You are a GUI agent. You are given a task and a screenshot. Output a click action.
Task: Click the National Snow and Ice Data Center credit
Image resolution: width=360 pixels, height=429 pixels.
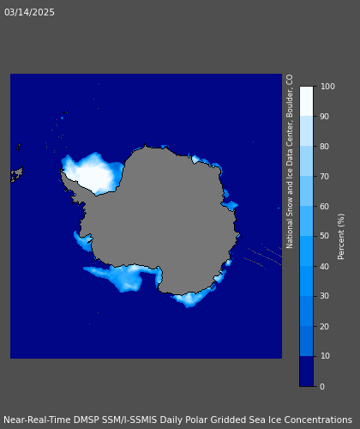coord(290,161)
